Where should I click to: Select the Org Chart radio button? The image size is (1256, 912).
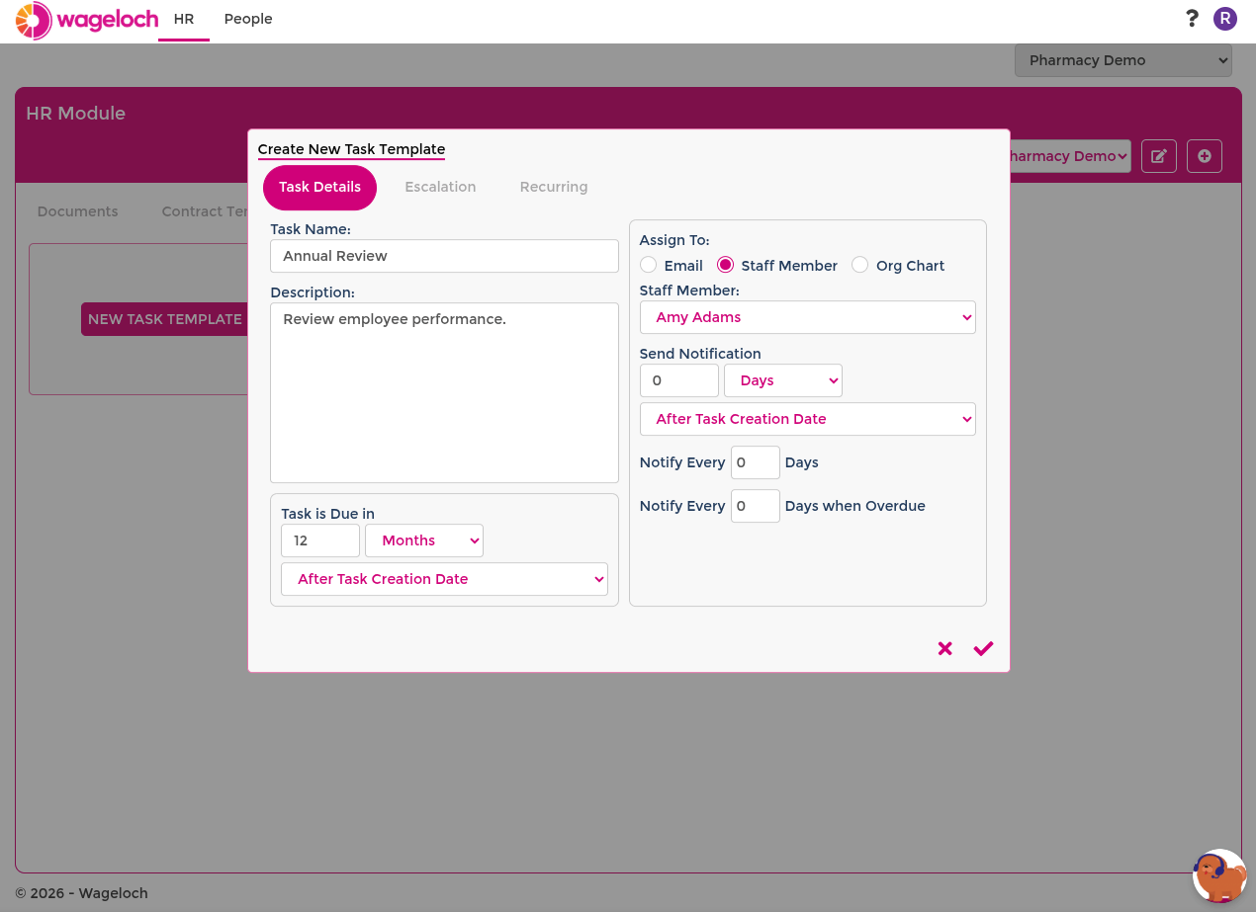(x=859, y=265)
